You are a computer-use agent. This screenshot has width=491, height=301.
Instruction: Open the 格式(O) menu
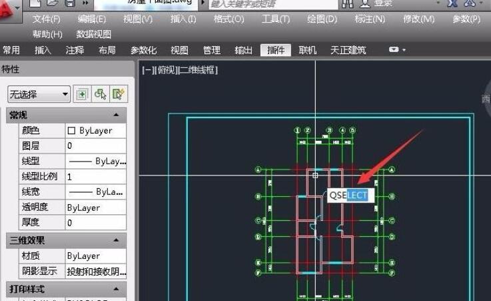pyautogui.click(x=229, y=19)
